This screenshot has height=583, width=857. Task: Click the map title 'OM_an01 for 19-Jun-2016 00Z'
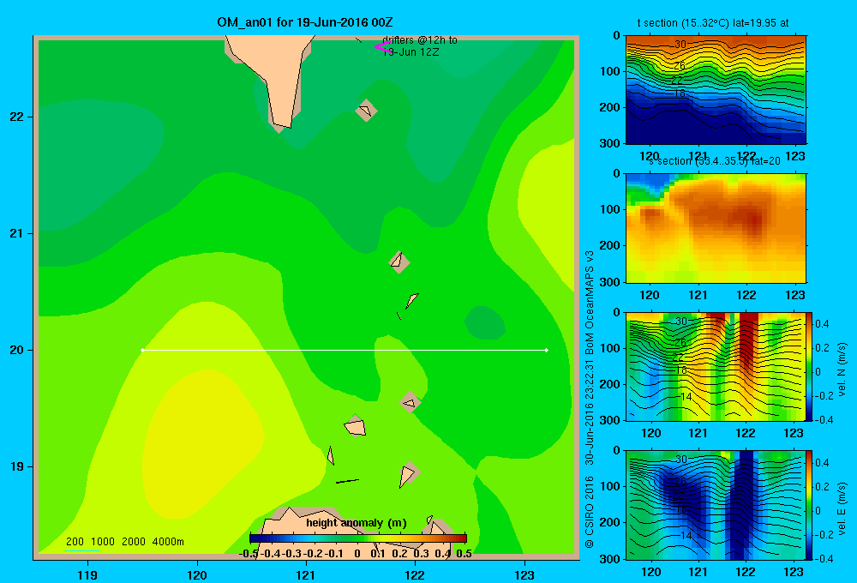coord(305,22)
